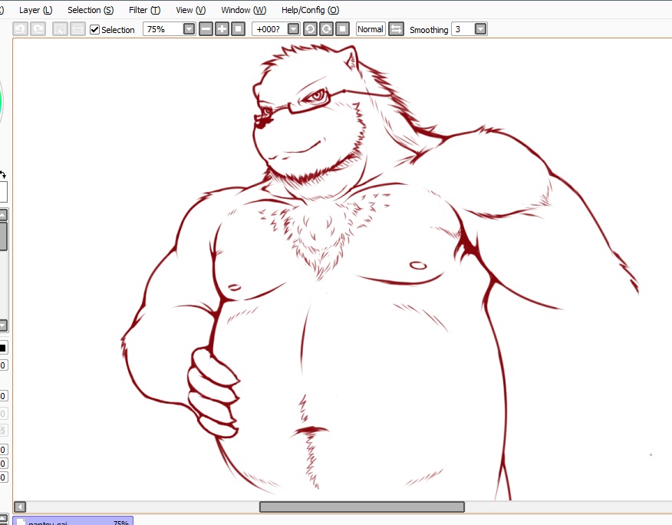
Task: Rotate canvas clockwise
Action: coord(326,29)
